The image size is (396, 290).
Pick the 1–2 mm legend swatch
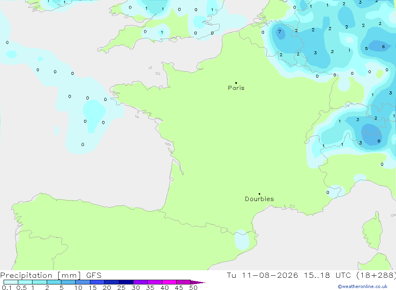40,282
